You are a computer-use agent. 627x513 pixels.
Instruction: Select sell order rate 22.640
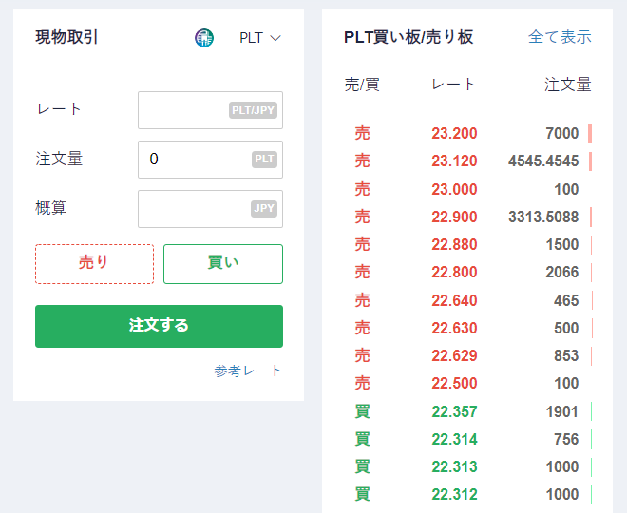coord(454,300)
